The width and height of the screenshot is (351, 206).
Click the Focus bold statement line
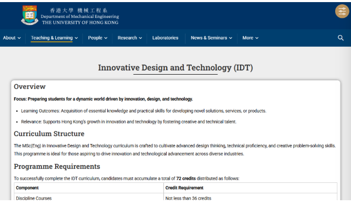[104, 99]
